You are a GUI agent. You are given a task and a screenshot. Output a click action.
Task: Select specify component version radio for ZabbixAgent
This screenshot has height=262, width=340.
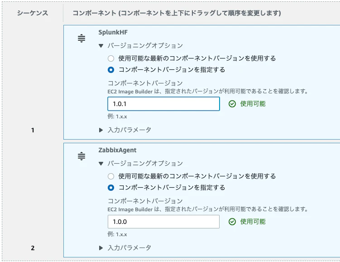(x=111, y=188)
